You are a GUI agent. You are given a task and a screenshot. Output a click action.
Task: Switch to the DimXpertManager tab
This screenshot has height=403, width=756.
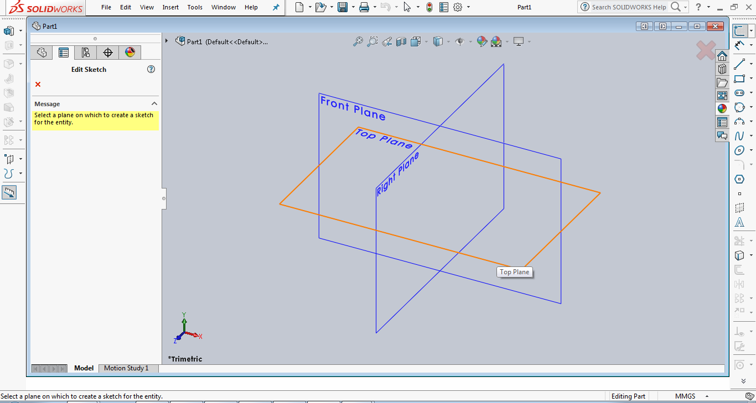[108, 53]
